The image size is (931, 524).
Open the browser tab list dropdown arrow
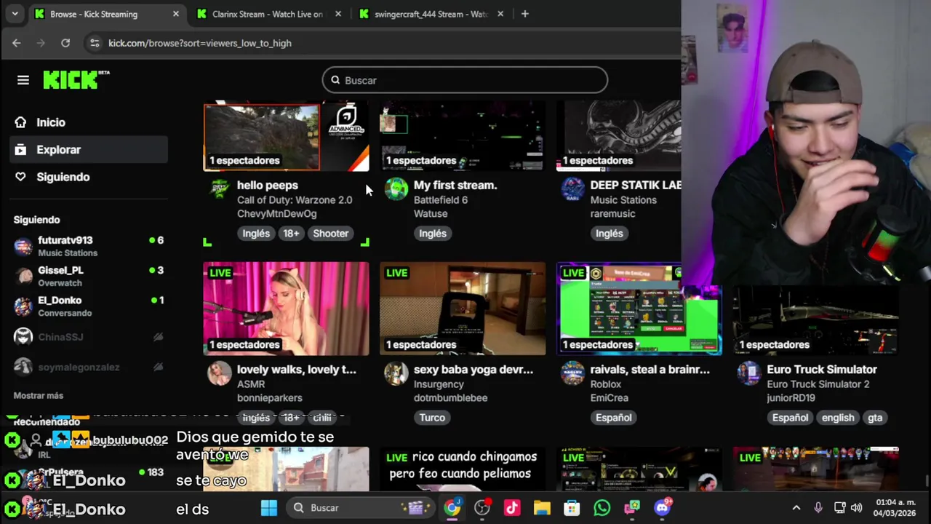(x=15, y=14)
